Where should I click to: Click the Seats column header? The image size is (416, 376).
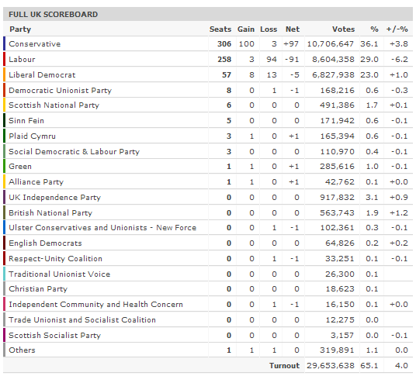click(x=220, y=29)
